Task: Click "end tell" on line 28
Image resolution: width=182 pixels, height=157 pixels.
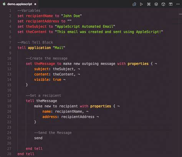Action: (x=26, y=154)
